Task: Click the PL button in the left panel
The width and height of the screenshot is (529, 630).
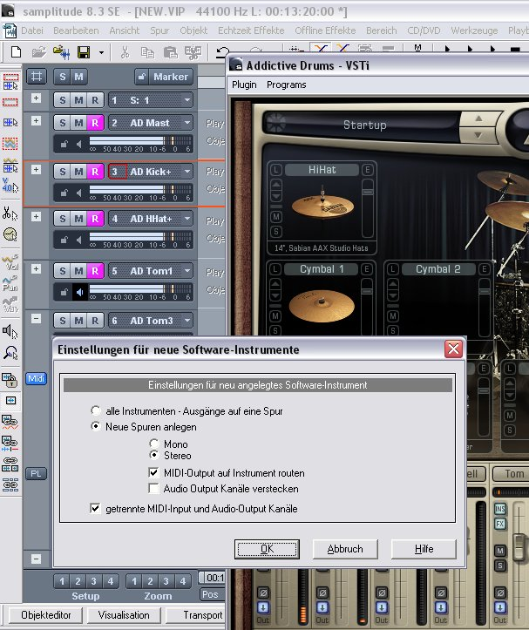Action: 37,473
